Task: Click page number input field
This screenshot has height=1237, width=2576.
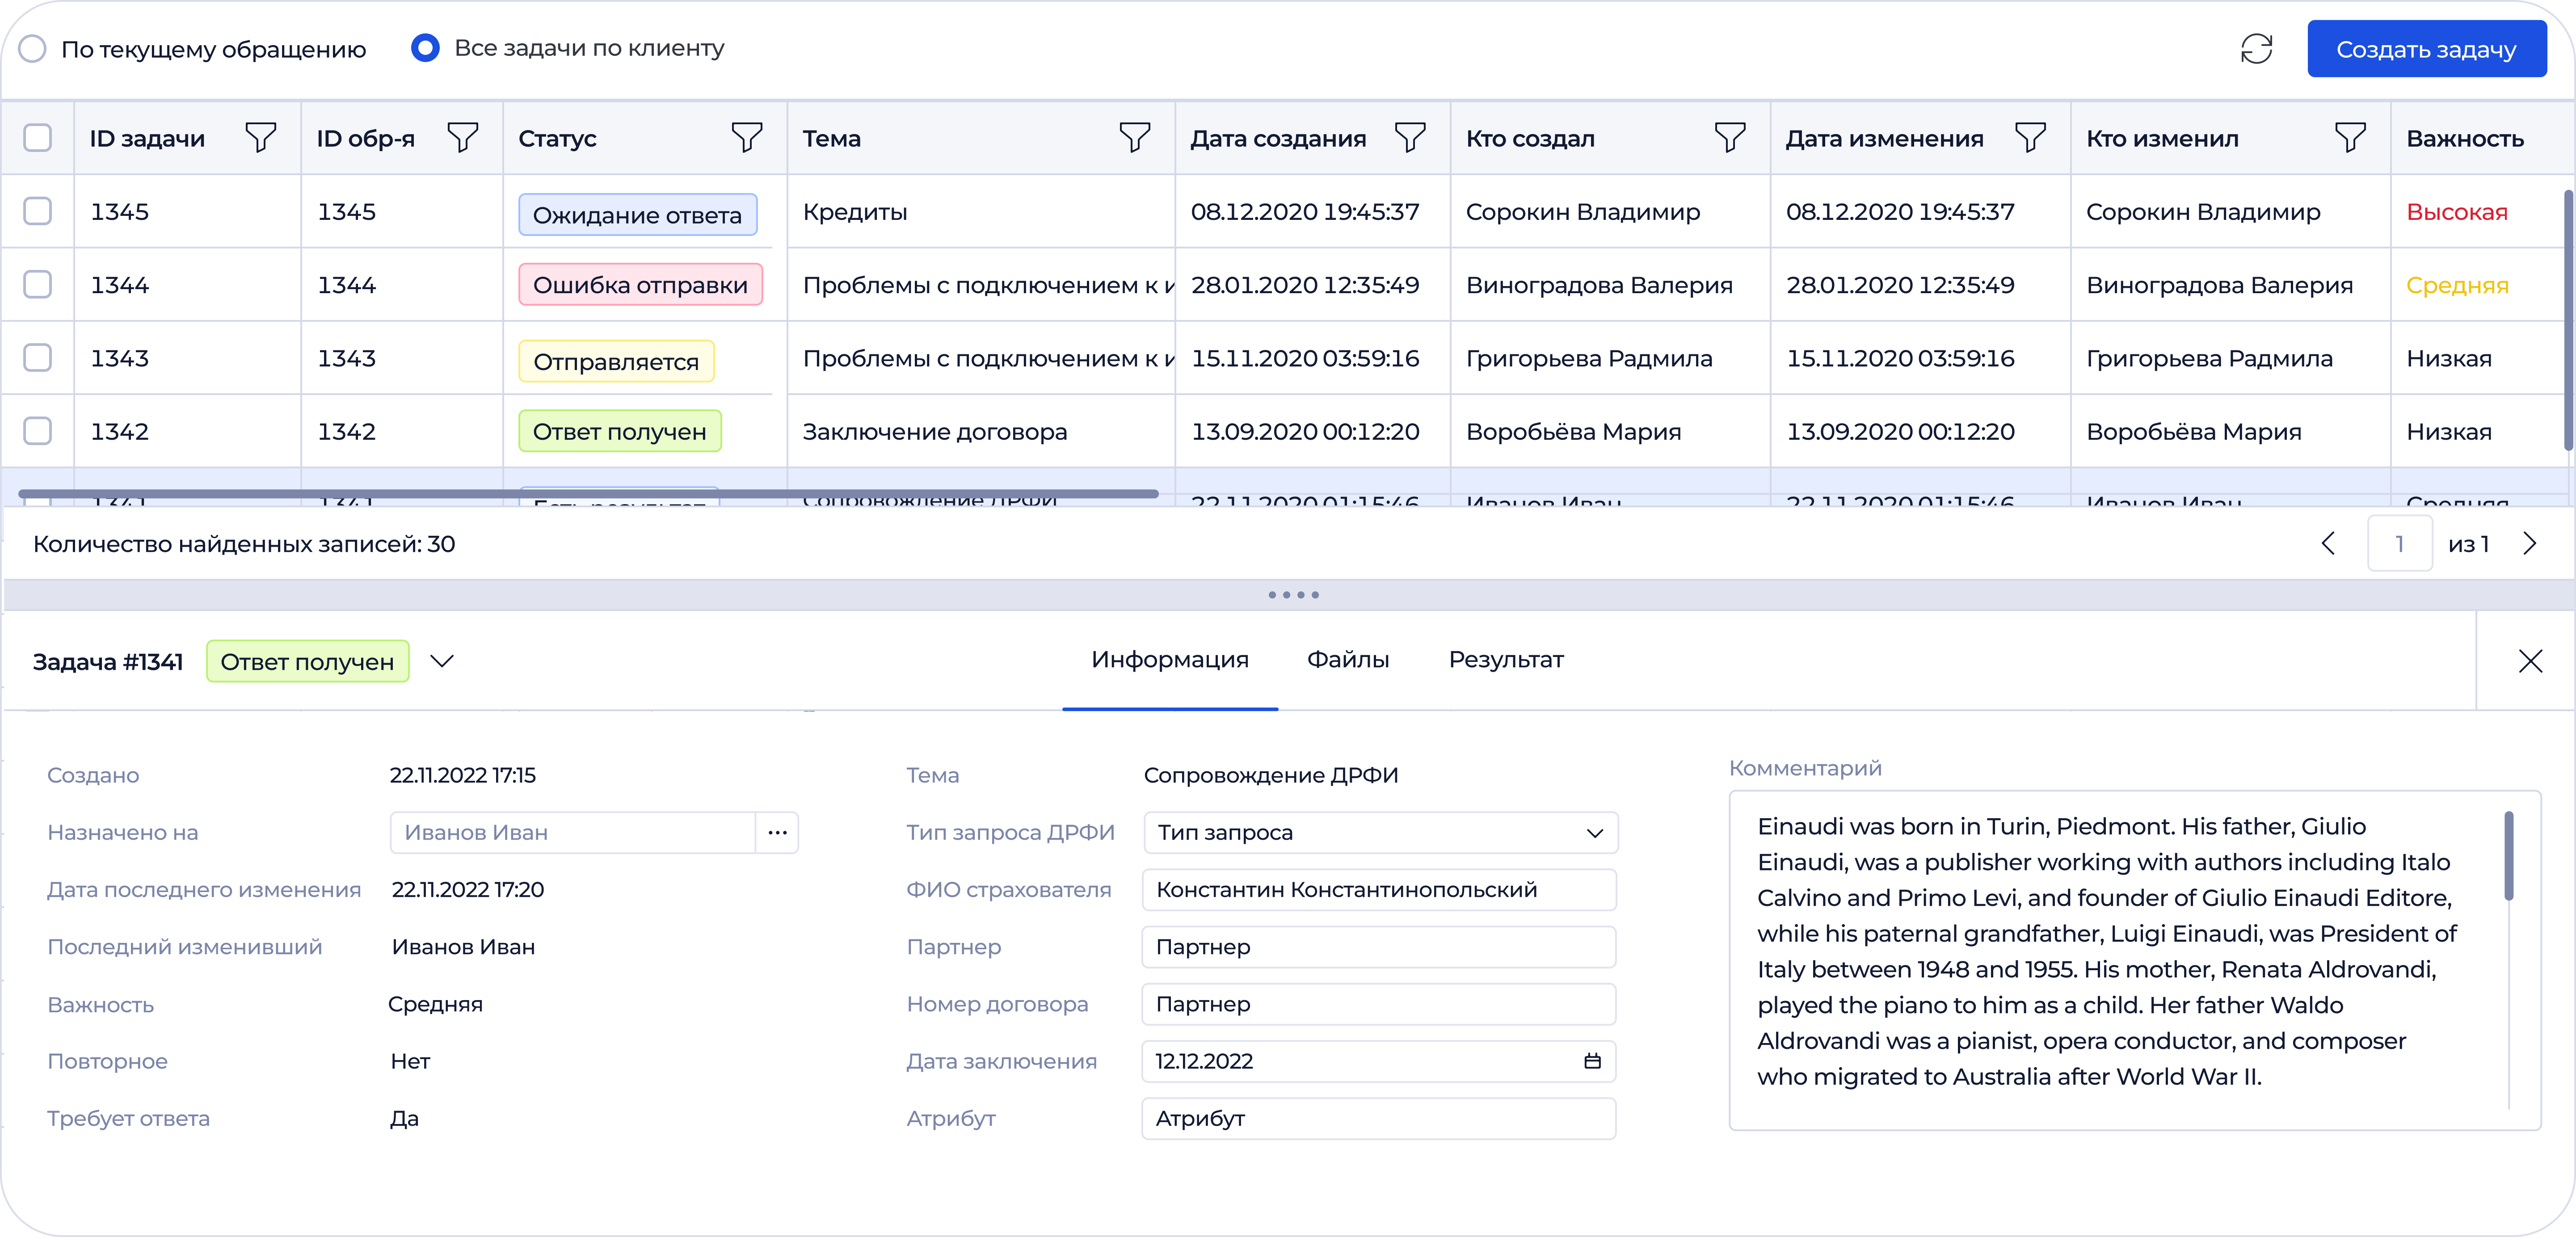Action: coord(2399,544)
